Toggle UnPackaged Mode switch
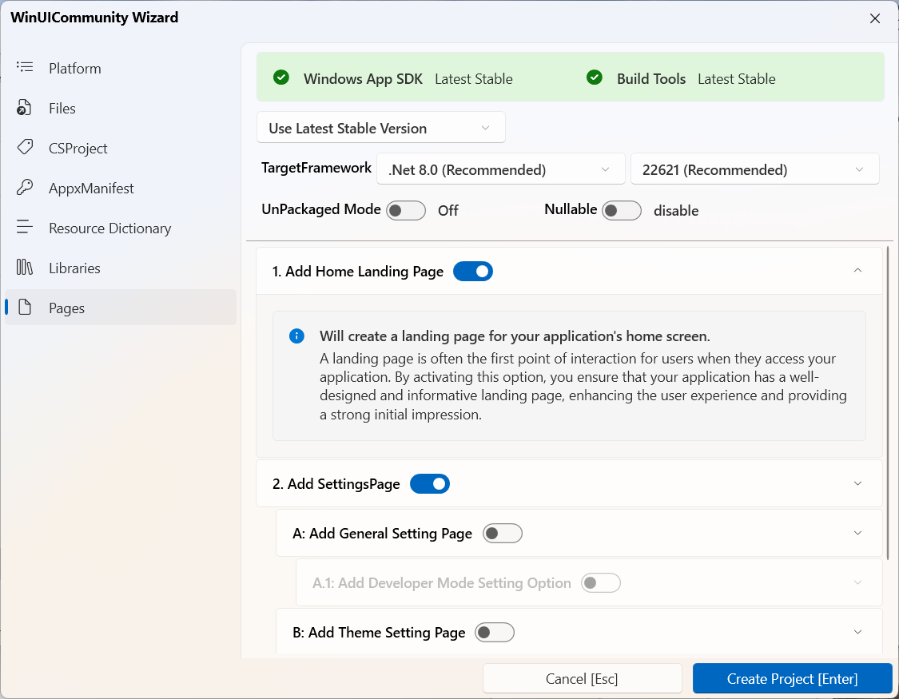Image resolution: width=899 pixels, height=699 pixels. [x=406, y=211]
